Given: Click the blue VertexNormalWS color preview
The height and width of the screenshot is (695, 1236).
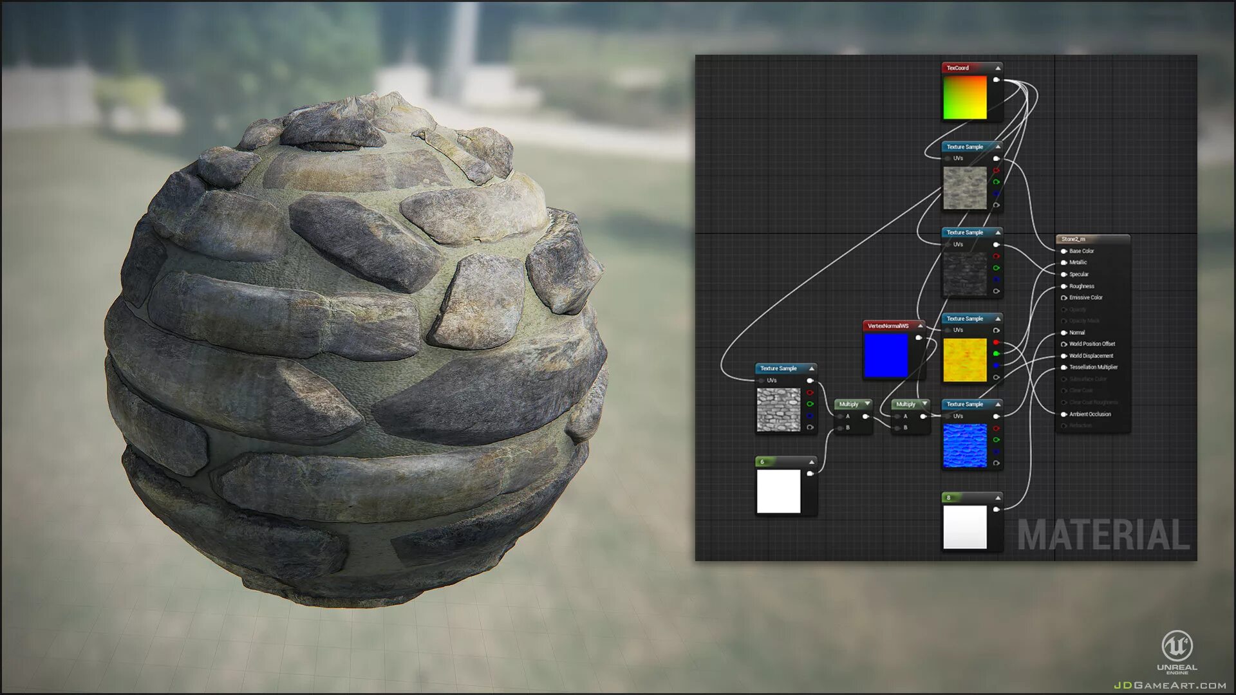Looking at the screenshot, I should point(886,355).
